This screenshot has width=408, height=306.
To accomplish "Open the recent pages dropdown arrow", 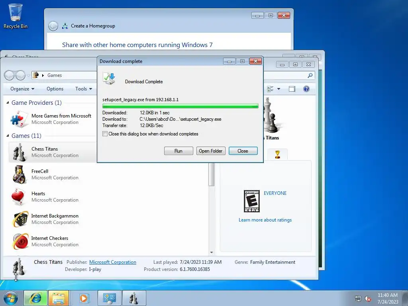I will click(28, 75).
